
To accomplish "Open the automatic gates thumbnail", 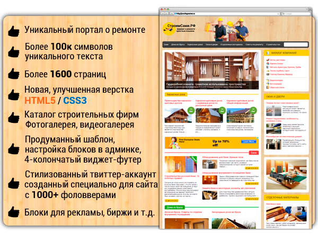I will pos(273,144).
